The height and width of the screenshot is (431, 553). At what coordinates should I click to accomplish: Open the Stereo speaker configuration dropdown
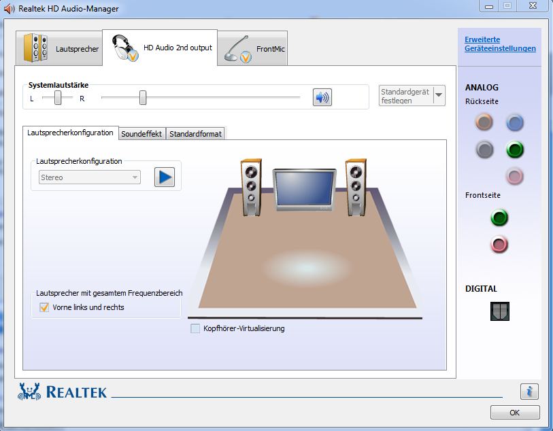click(x=90, y=177)
